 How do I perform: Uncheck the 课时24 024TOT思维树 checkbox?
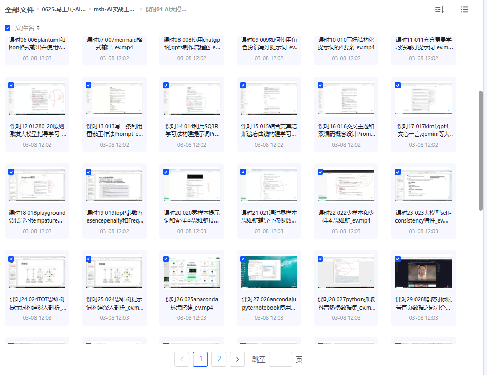tap(11, 259)
